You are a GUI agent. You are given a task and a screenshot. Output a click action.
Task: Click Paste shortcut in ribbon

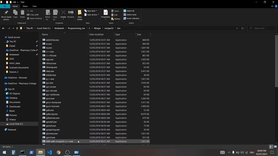(34, 18)
